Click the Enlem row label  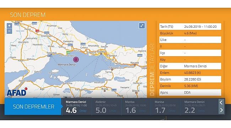coord(165,73)
